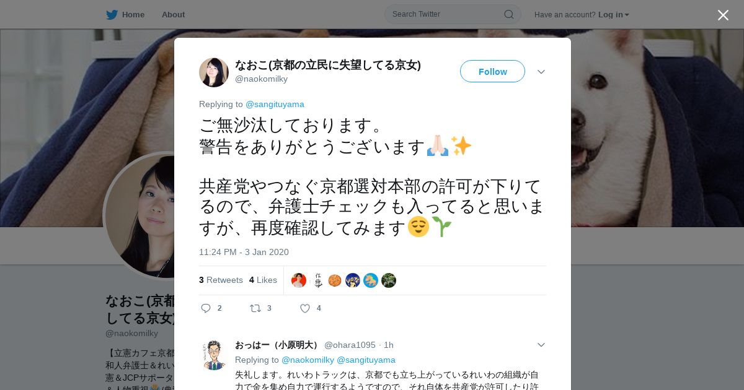Click the Twitter bird Home icon
744x390 pixels.
pos(112,14)
